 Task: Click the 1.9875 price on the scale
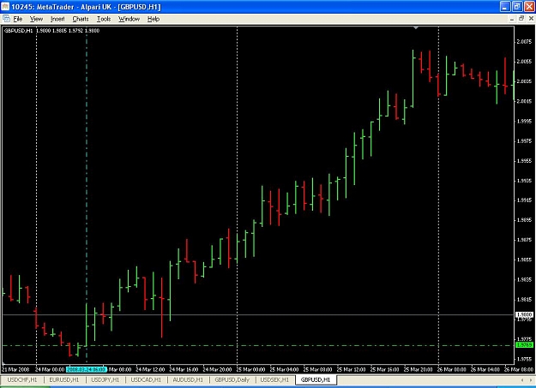tap(524, 240)
